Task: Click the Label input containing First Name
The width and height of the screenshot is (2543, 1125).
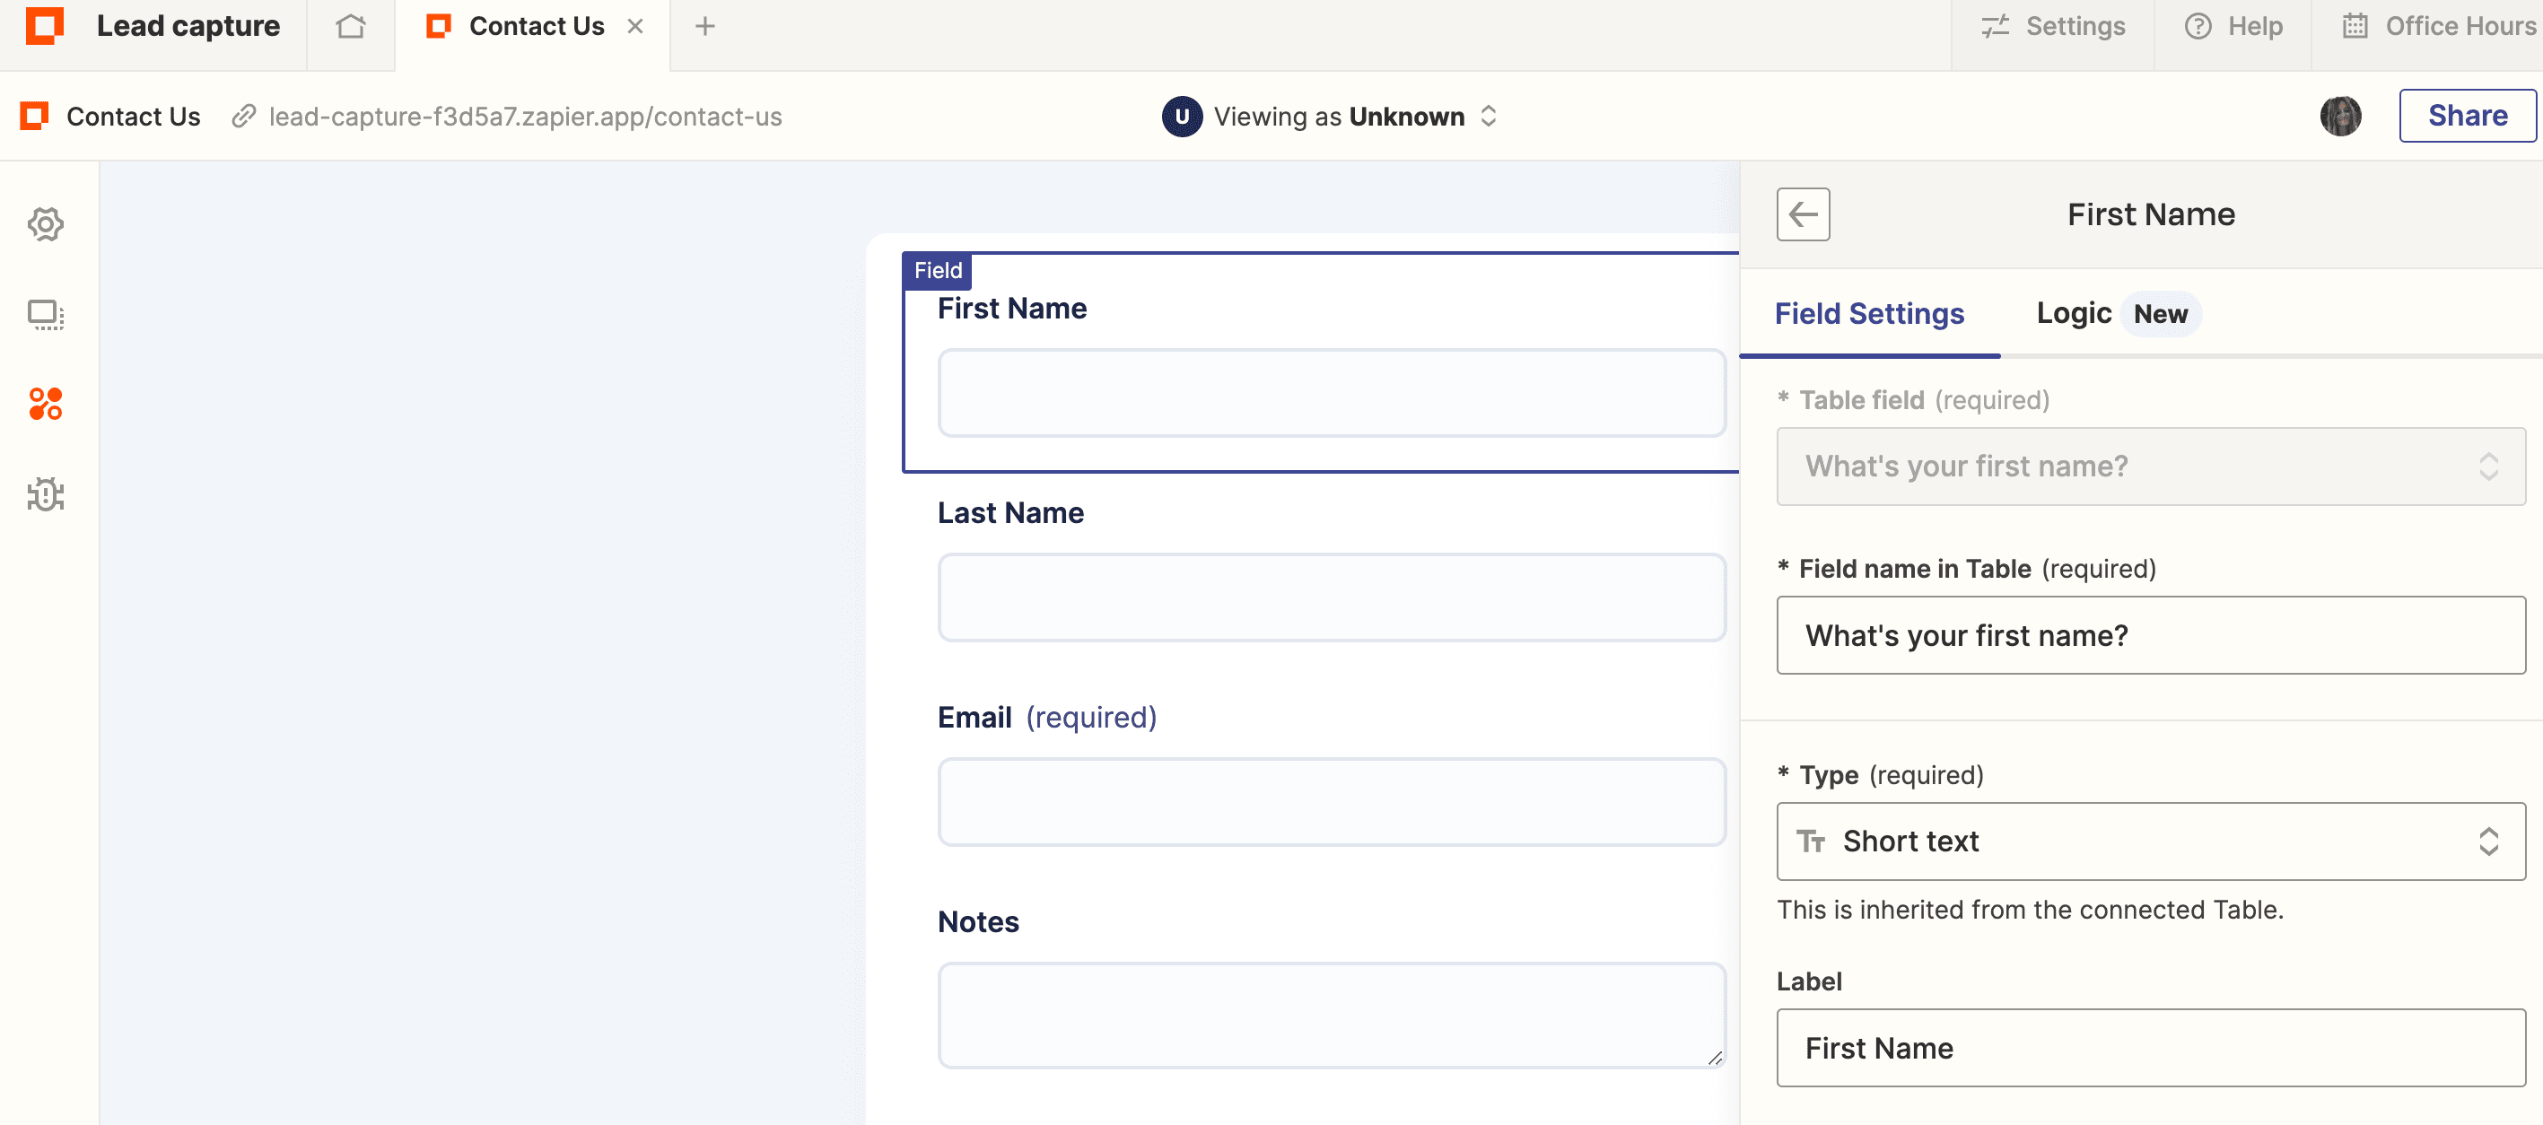Action: (x=2150, y=1048)
